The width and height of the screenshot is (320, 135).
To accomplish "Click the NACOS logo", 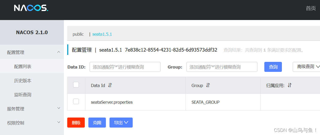I will [31, 8].
